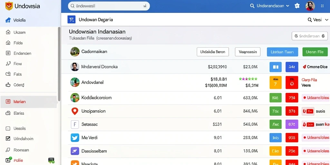Click the Uhdaiidia Beron button
Screen dimensions: 330x165
[x=213, y=52]
